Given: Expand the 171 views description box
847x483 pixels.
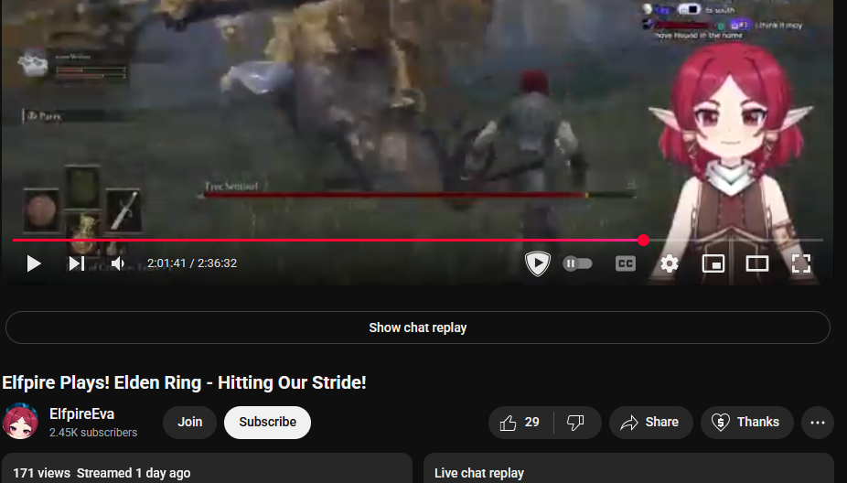Looking at the screenshot, I should tap(207, 467).
